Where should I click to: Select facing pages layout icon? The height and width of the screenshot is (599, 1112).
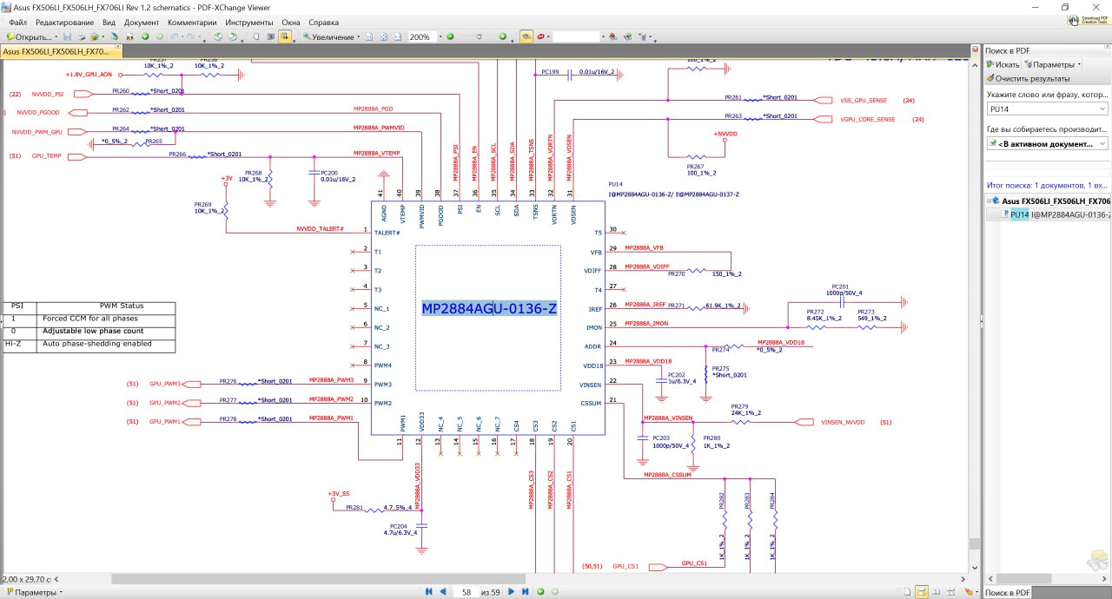click(937, 592)
